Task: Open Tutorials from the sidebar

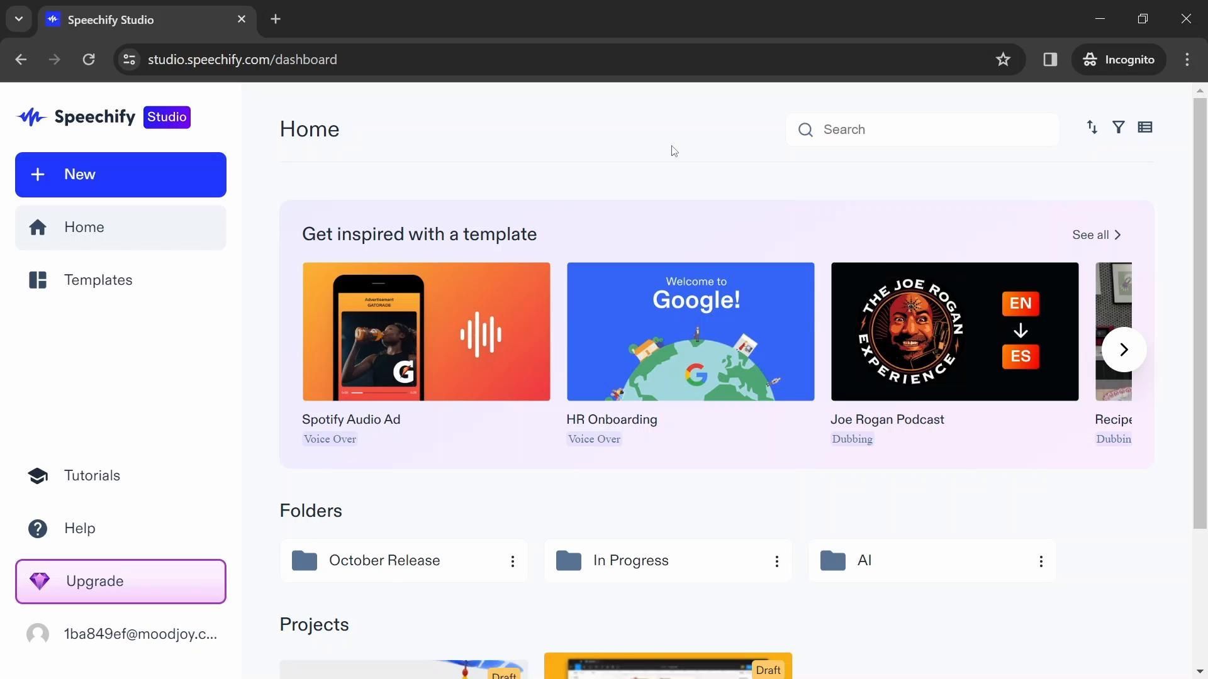Action: pos(92,476)
